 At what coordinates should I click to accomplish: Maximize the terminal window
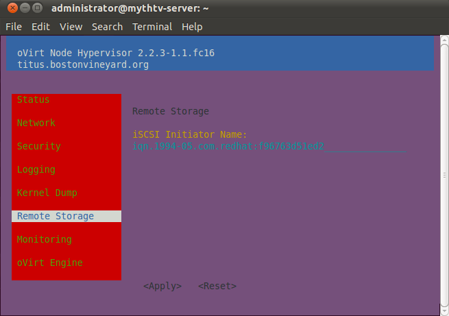point(37,8)
